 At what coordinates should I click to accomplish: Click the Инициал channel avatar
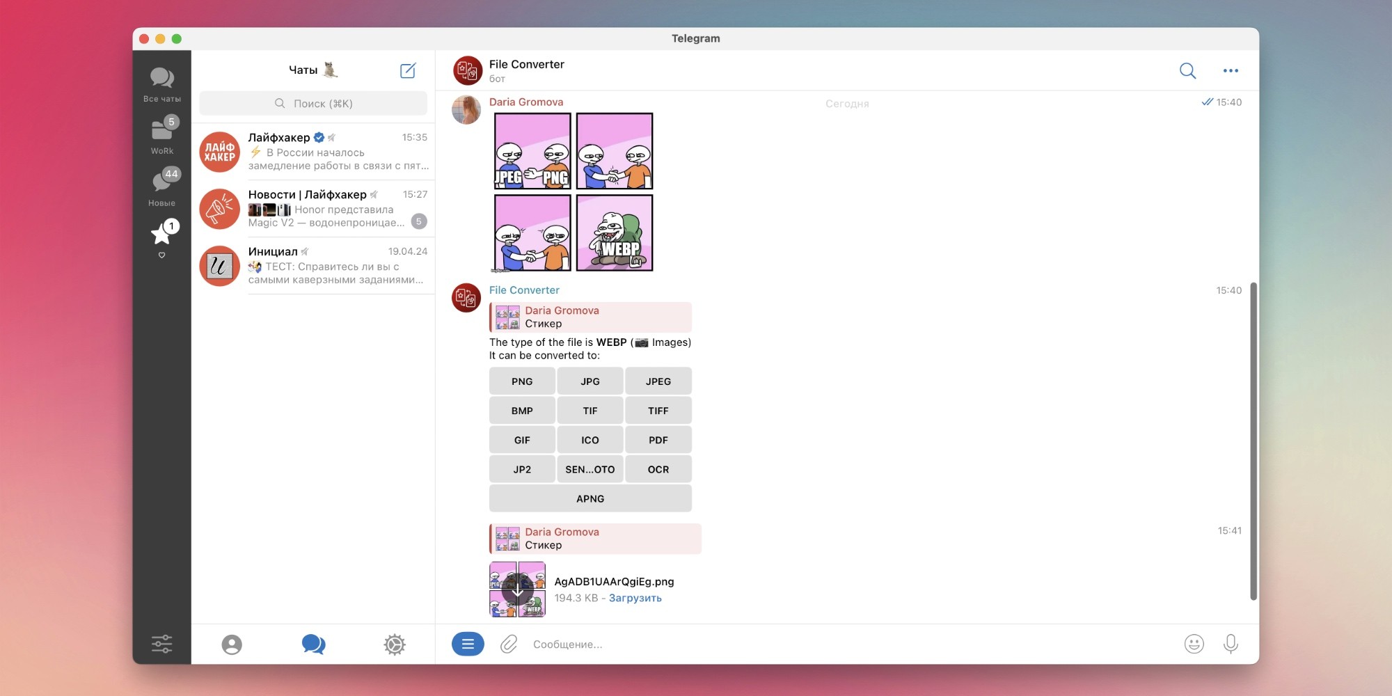click(220, 266)
